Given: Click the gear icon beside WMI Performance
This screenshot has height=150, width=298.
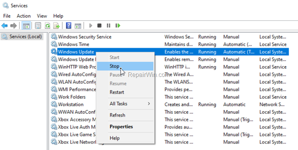Looking at the screenshot, I should [54, 89].
